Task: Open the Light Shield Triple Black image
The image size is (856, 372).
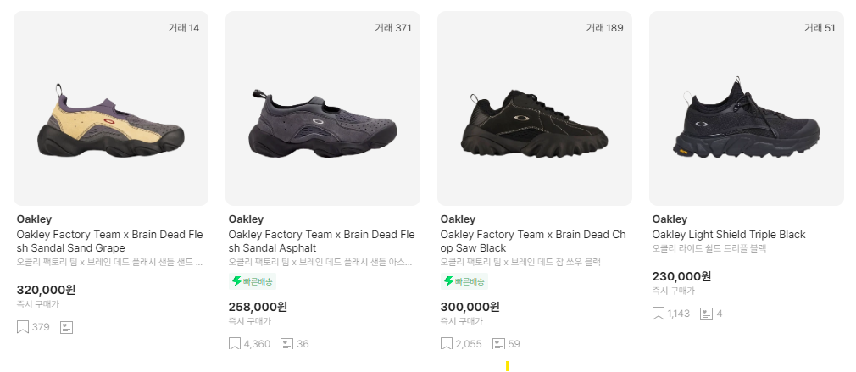Action: coord(747,108)
